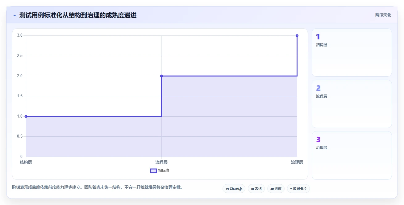The width and height of the screenshot is (404, 205).
Task: Click the large number 3 in card
Action: coord(318,140)
